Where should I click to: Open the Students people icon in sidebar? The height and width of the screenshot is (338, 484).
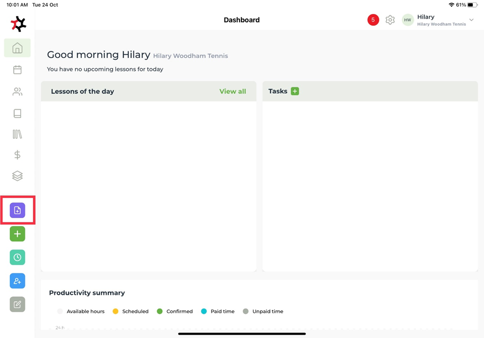coord(18,92)
